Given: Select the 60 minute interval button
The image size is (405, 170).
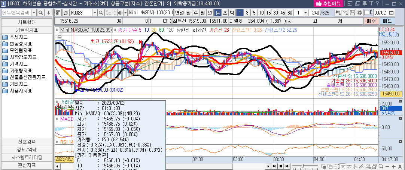Looking at the screenshot, I should (290, 13).
